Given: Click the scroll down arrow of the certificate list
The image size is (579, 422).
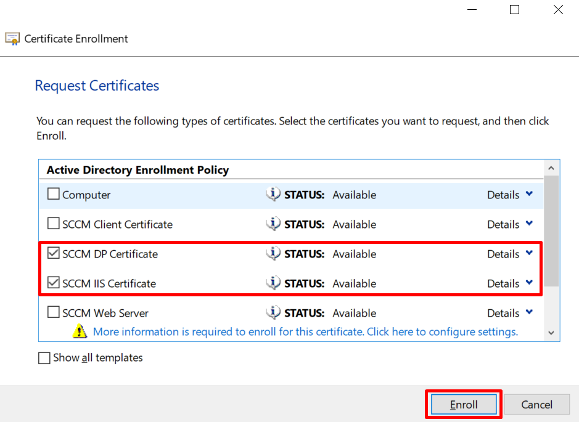Looking at the screenshot, I should [x=551, y=333].
